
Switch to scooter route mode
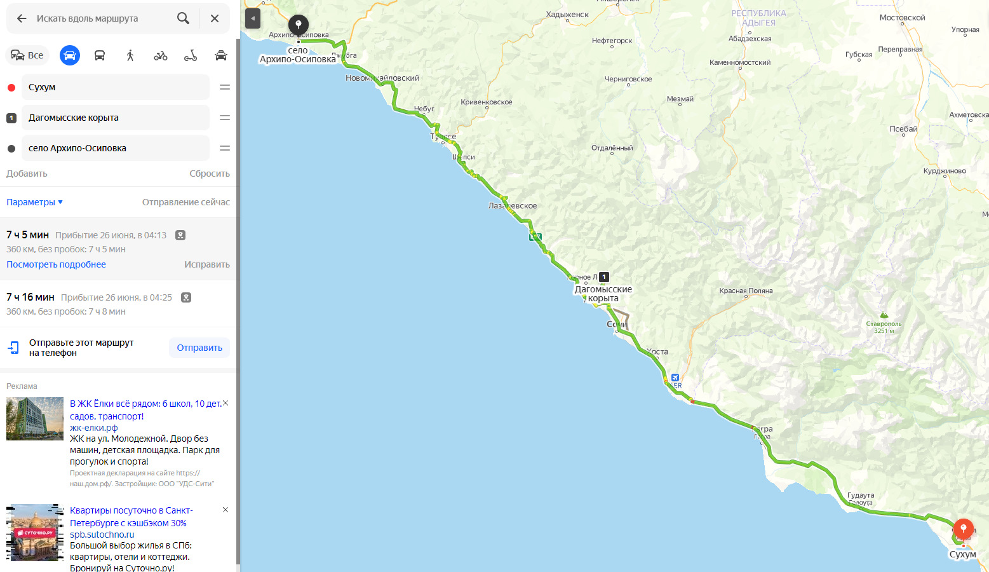point(191,55)
